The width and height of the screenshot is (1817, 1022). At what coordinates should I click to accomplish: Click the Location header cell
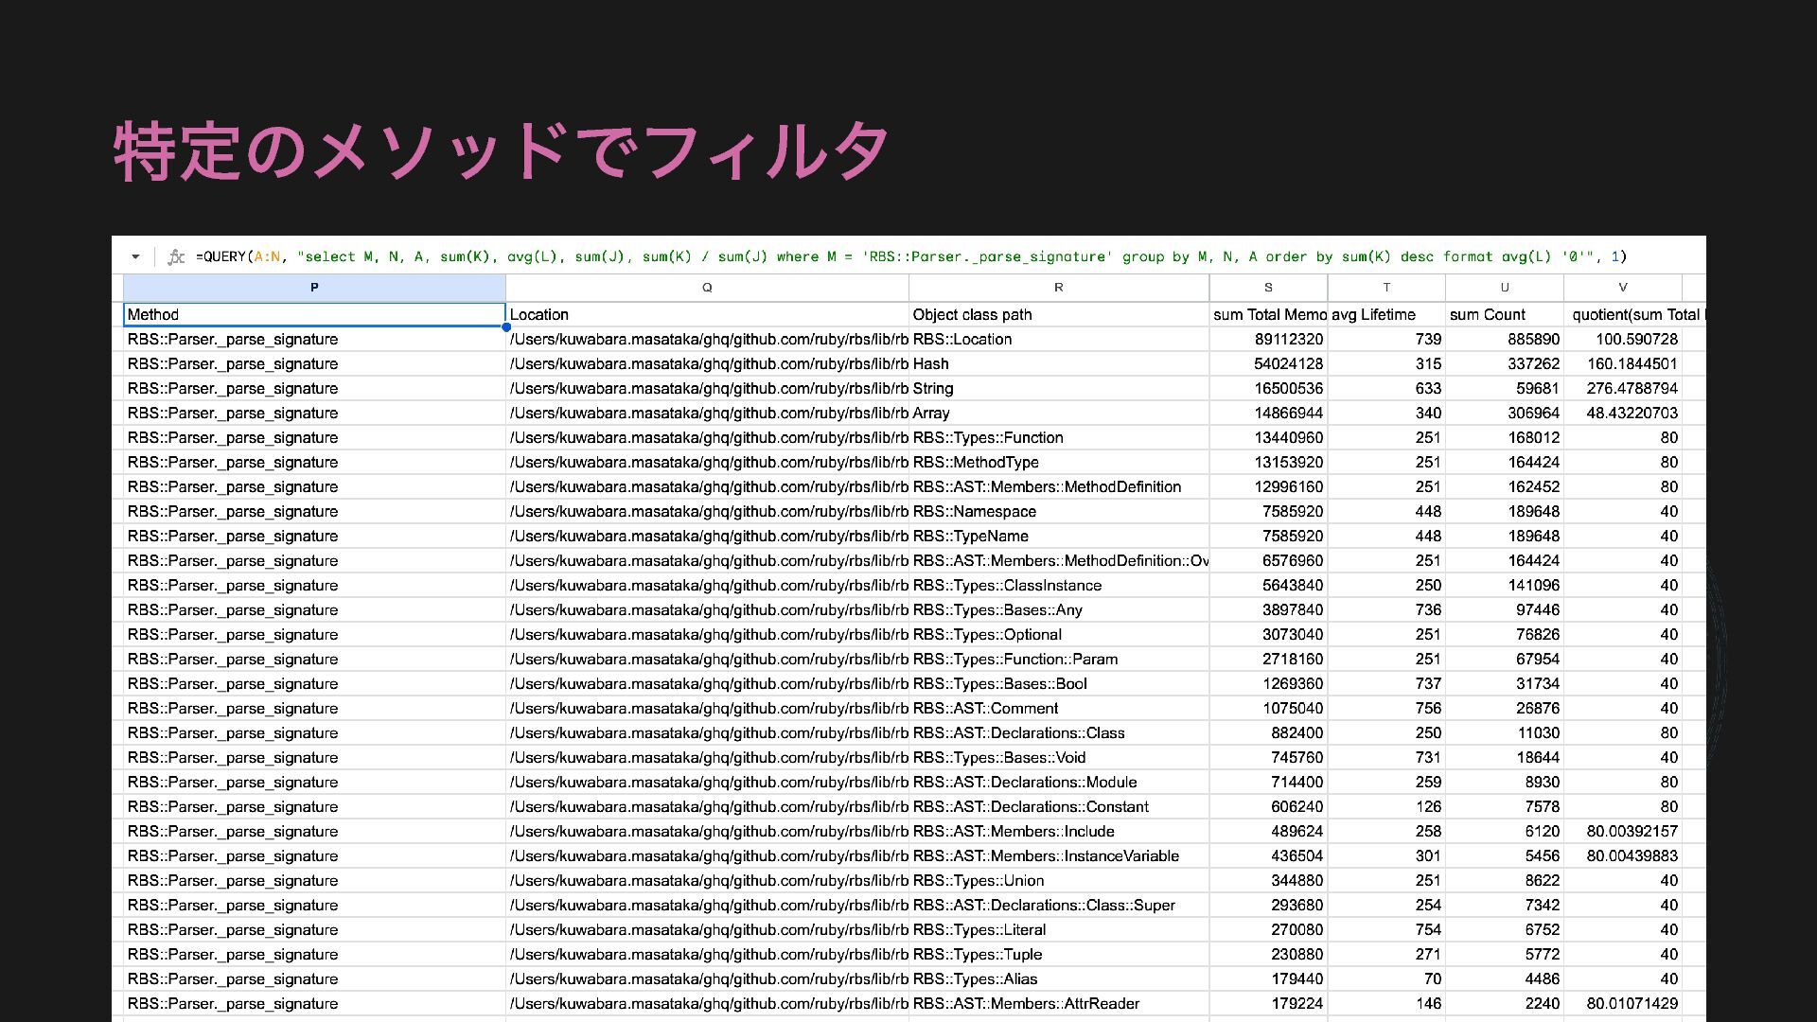point(707,315)
